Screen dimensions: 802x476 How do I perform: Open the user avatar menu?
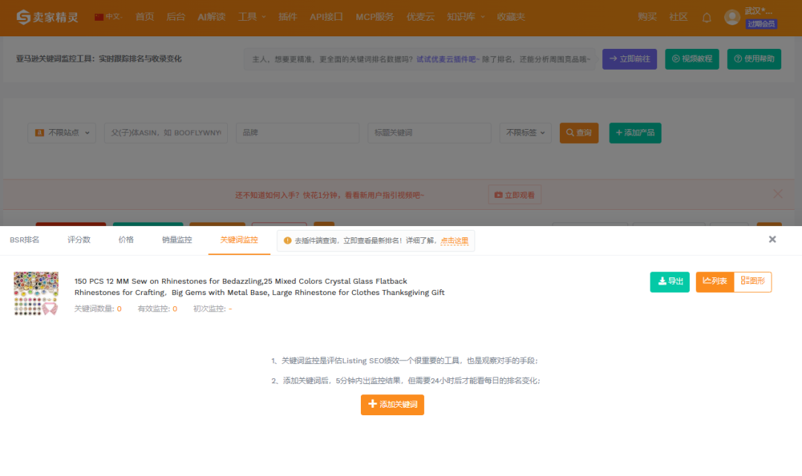[x=732, y=17]
